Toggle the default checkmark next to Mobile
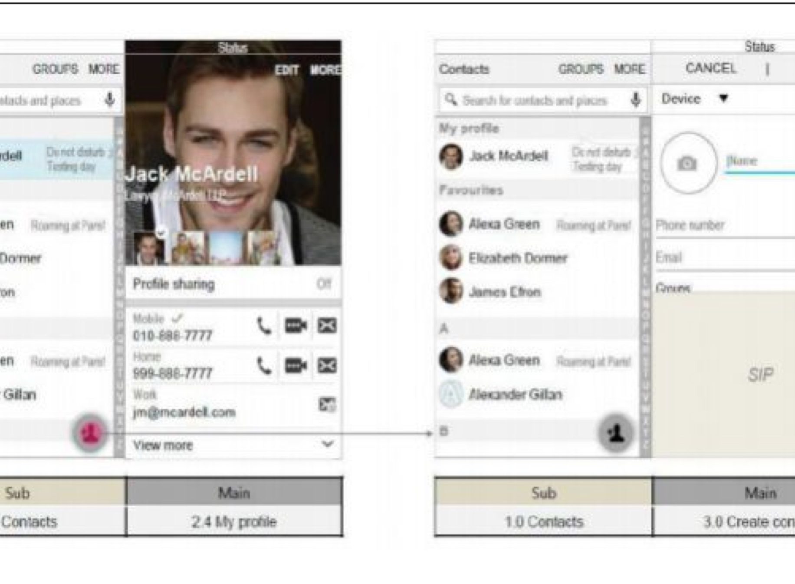795x584 pixels. 177,318
